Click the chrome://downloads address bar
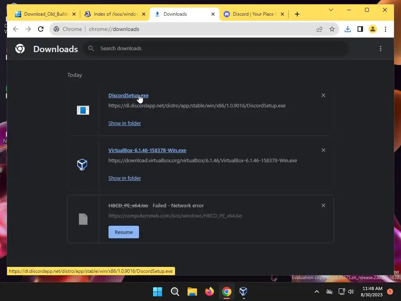Image resolution: width=401 pixels, height=301 pixels. tap(194, 29)
